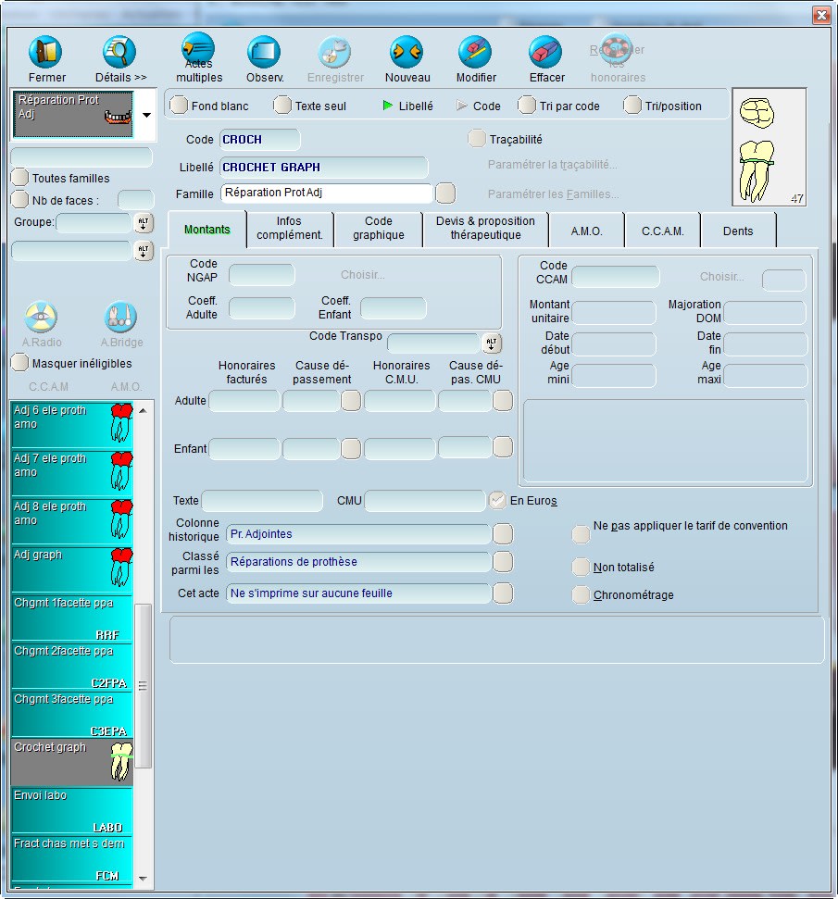
Task: Open the Infos complément. tab
Action: 291,229
